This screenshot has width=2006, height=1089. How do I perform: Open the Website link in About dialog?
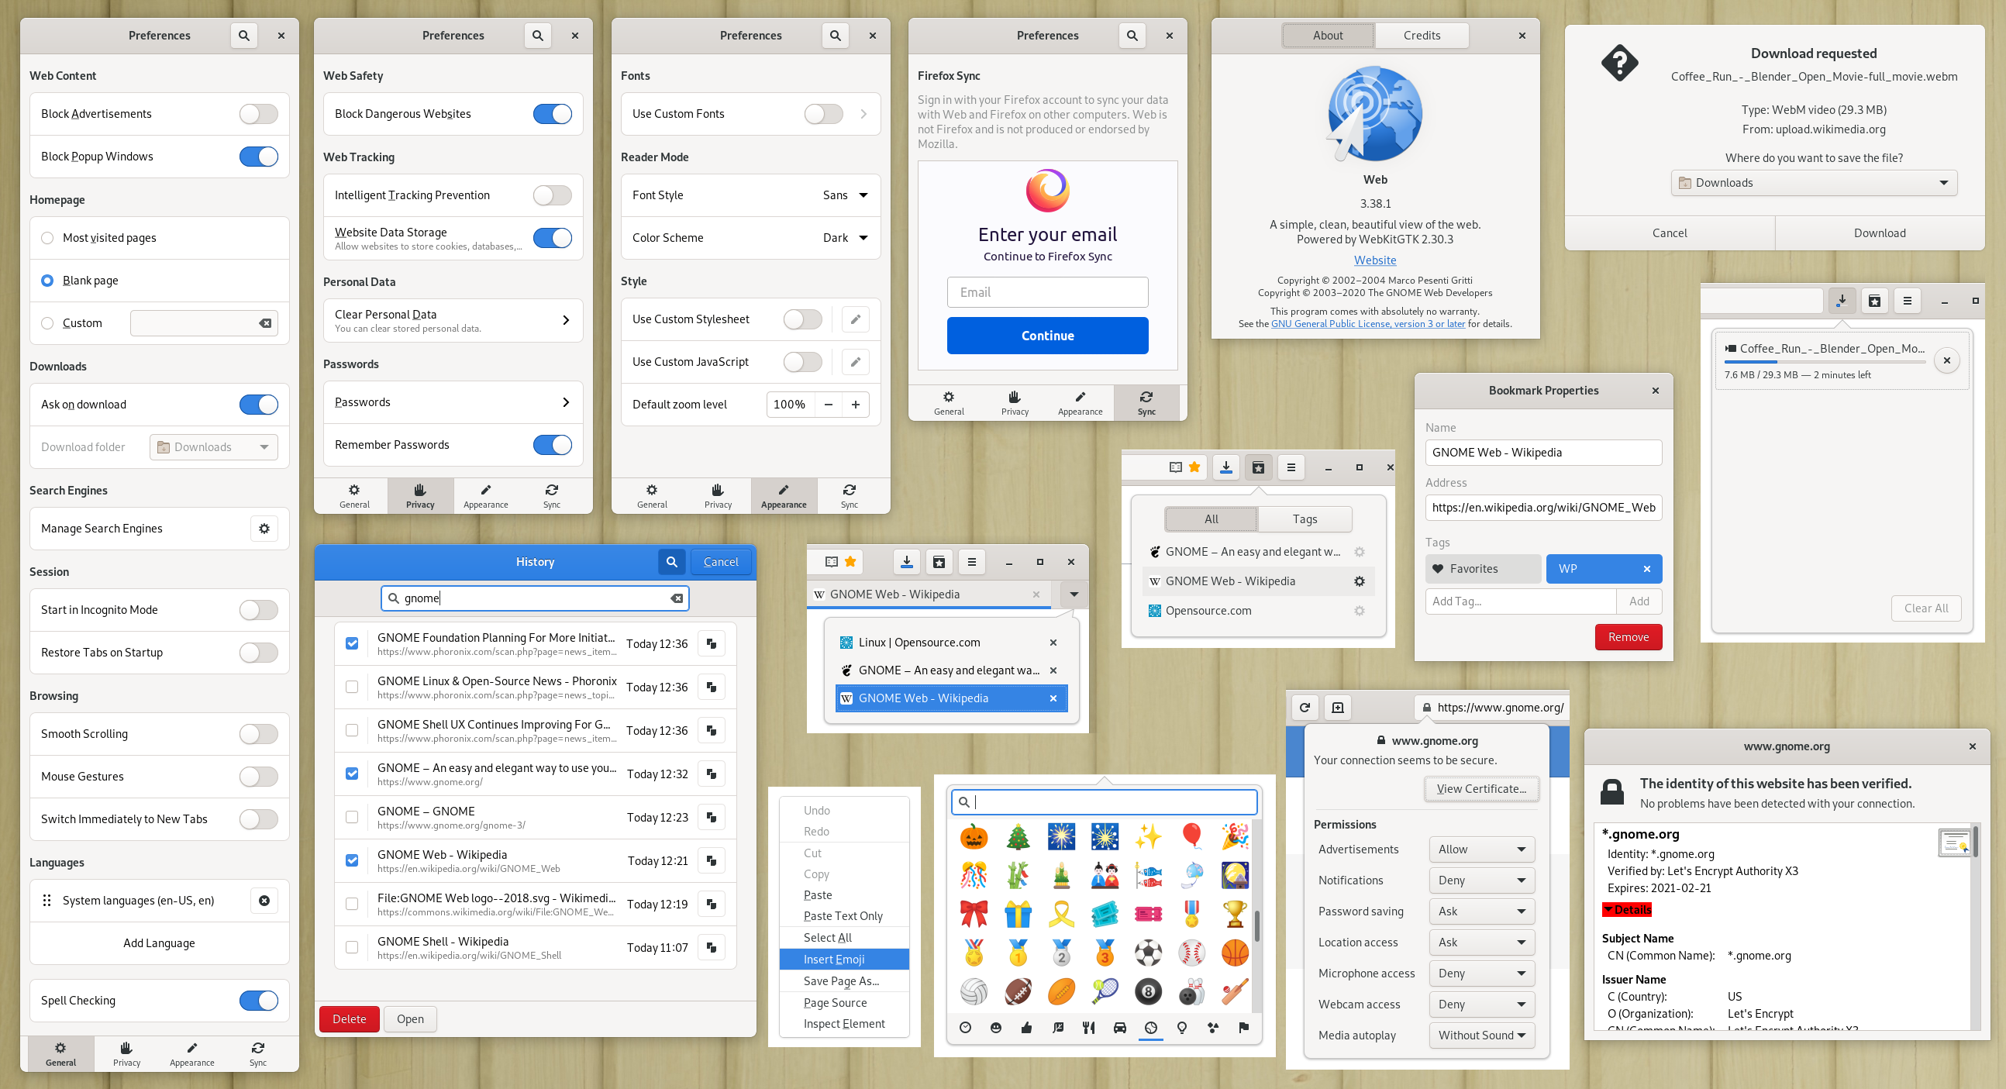[x=1374, y=260]
